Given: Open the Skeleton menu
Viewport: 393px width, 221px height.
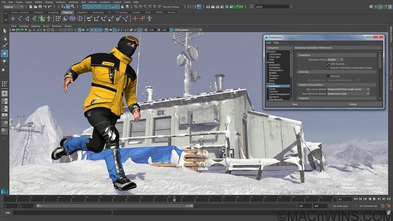Looking at the screenshot, I should point(74,2).
